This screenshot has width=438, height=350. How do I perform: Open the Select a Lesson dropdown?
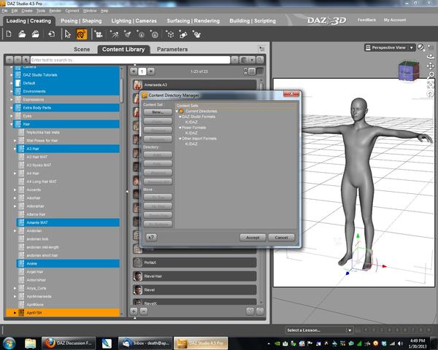[x=319, y=330]
